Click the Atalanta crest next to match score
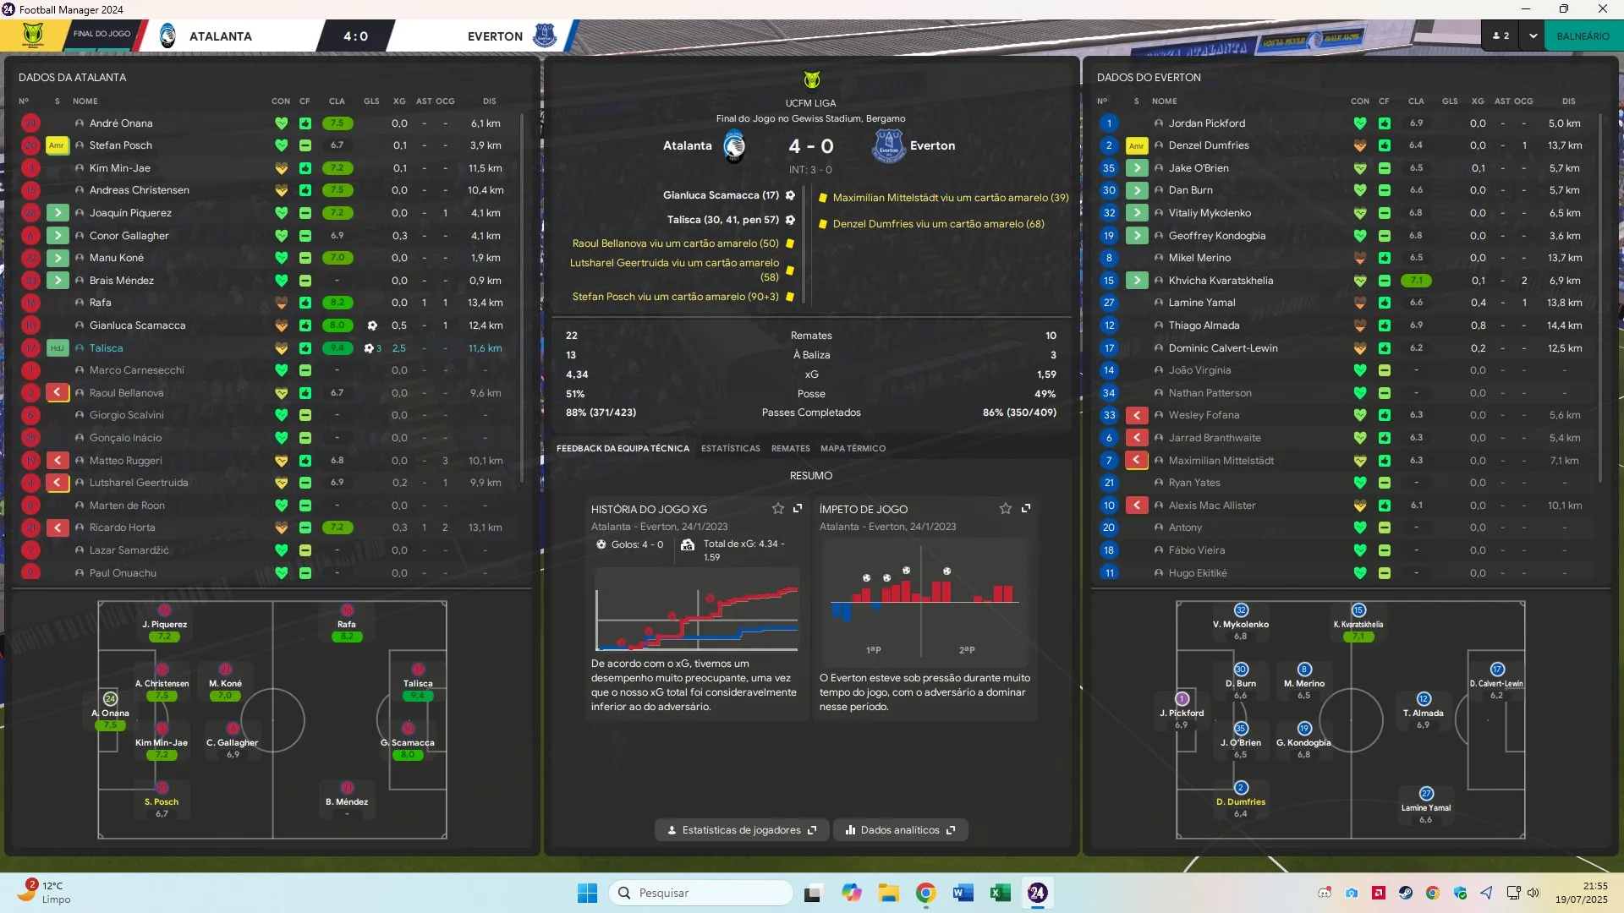 (x=734, y=146)
